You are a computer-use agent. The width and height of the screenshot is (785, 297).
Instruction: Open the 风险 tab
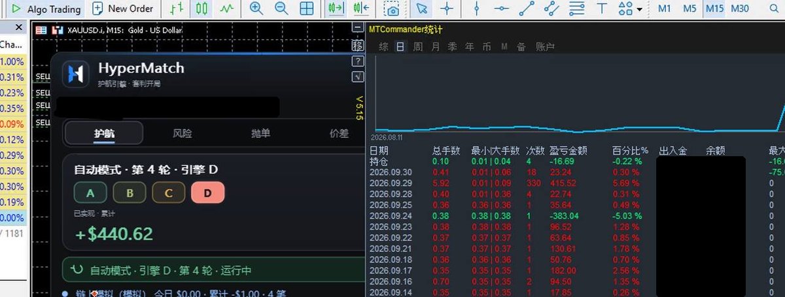point(183,133)
